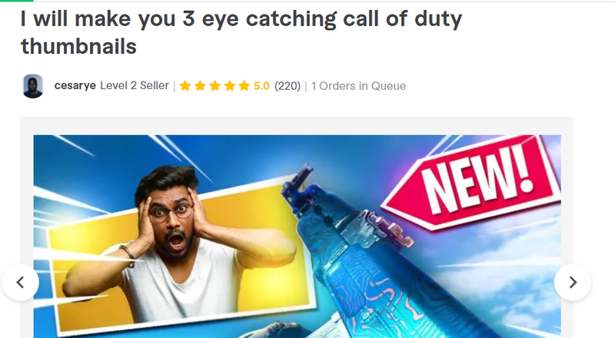The image size is (615, 338).
Task: Click the second yellow rating star
Action: pos(200,85)
